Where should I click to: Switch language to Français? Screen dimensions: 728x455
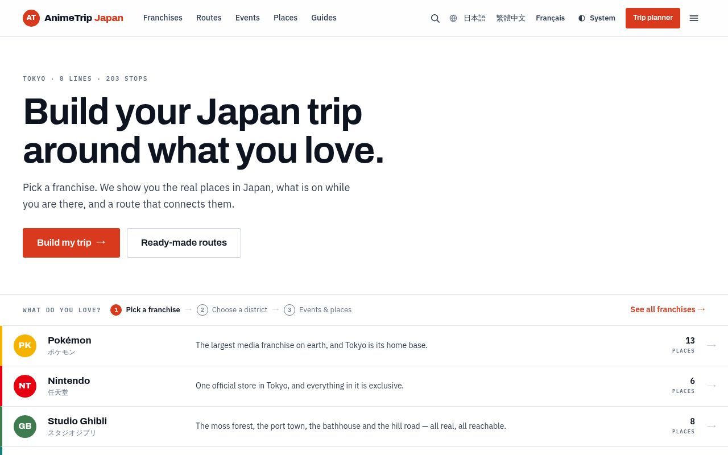[550, 18]
